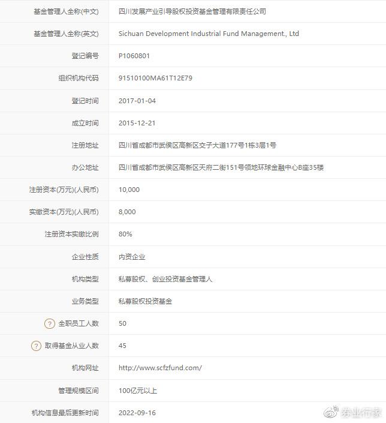The width and height of the screenshot is (386, 423).
Task: Click the help icon beside 全职员工人数
Action: (x=50, y=323)
